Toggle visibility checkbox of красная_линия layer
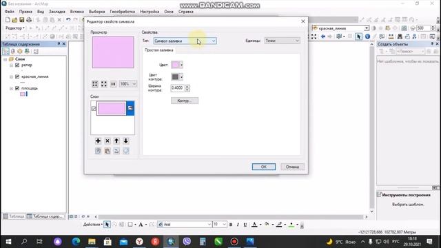Image resolution: width=441 pixels, height=248 pixels. pyautogui.click(x=17, y=76)
